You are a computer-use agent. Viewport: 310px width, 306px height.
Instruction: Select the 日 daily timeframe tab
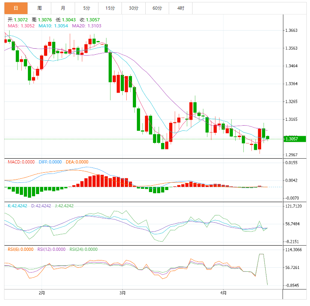coord(16,8)
